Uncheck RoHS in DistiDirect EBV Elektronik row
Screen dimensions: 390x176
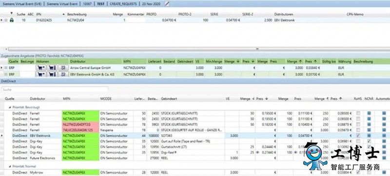click(358, 136)
